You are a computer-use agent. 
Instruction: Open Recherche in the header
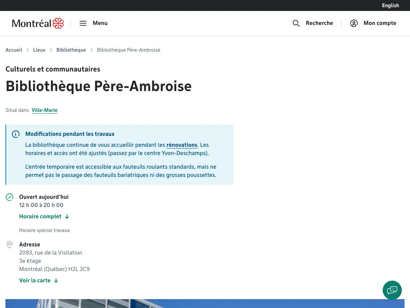(319, 23)
